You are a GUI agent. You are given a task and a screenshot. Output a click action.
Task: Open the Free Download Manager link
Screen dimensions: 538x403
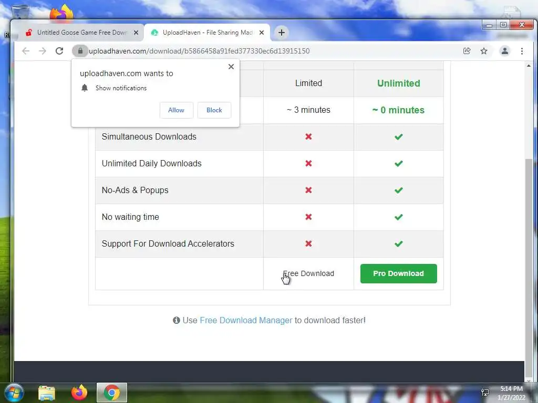(x=246, y=321)
